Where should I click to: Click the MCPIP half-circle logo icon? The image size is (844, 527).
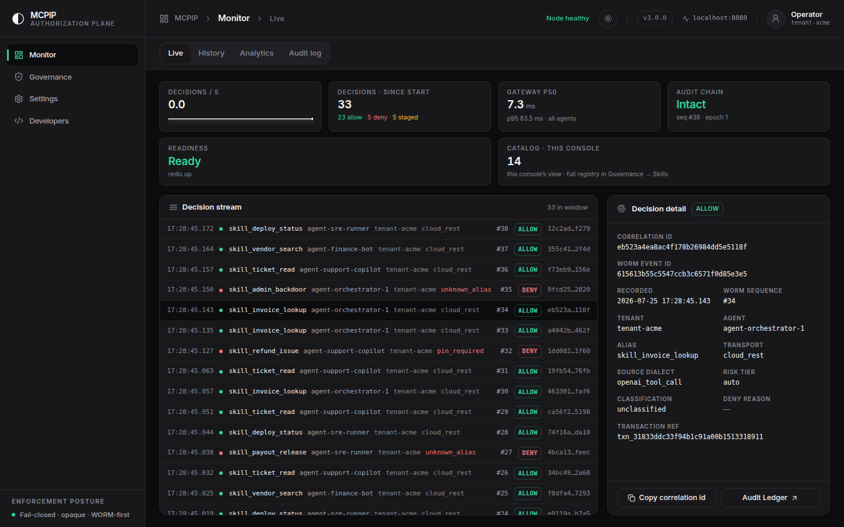18,19
